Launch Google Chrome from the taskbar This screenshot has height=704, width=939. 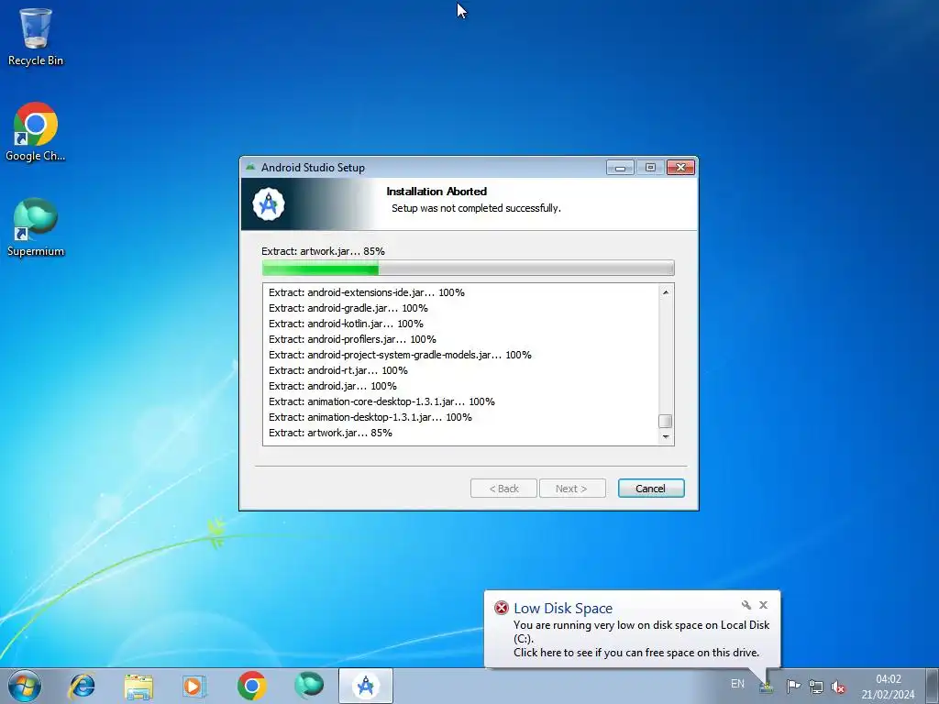tap(251, 686)
